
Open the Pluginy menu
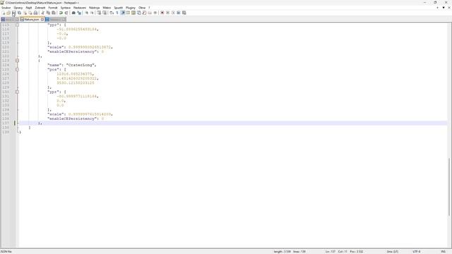pyautogui.click(x=130, y=8)
